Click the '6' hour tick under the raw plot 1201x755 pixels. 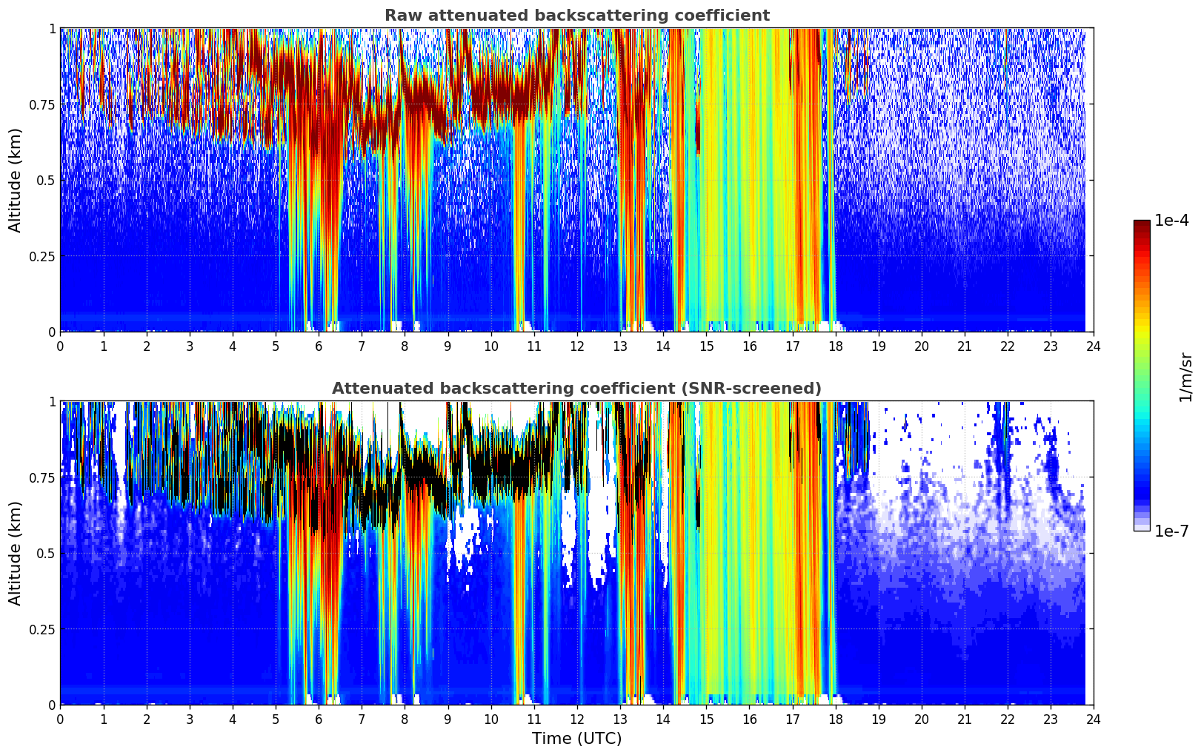coord(319,346)
